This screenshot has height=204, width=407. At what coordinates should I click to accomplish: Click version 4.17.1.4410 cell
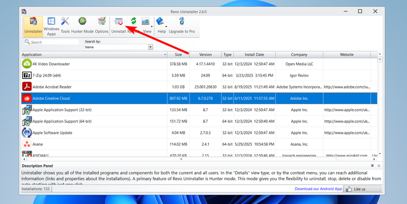[205, 64]
